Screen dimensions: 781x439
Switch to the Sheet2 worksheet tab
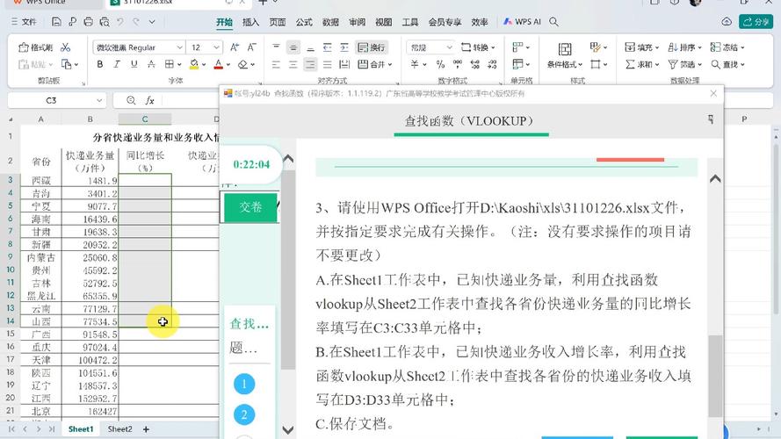point(119,428)
